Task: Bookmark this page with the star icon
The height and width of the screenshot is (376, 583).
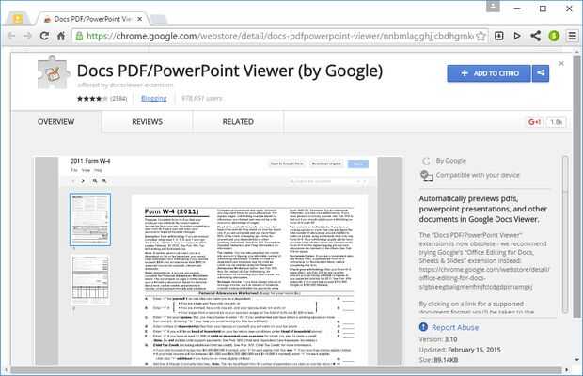Action: [481, 36]
